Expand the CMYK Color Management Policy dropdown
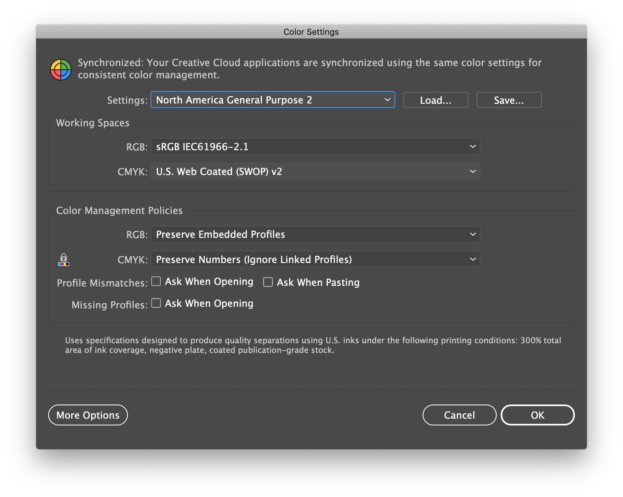This screenshot has height=497, width=623. pyautogui.click(x=471, y=260)
